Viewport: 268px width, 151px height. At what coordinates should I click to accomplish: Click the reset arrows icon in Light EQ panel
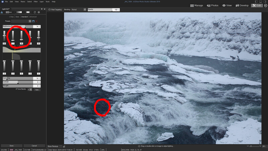point(35,12)
